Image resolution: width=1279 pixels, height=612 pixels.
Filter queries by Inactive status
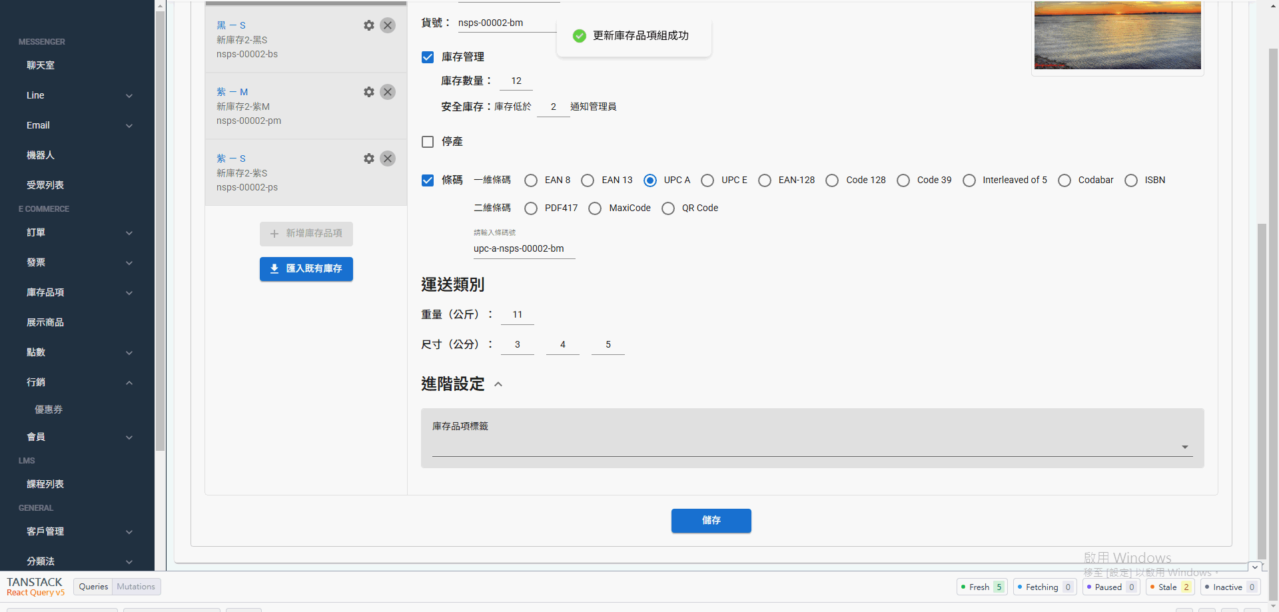point(1230,587)
